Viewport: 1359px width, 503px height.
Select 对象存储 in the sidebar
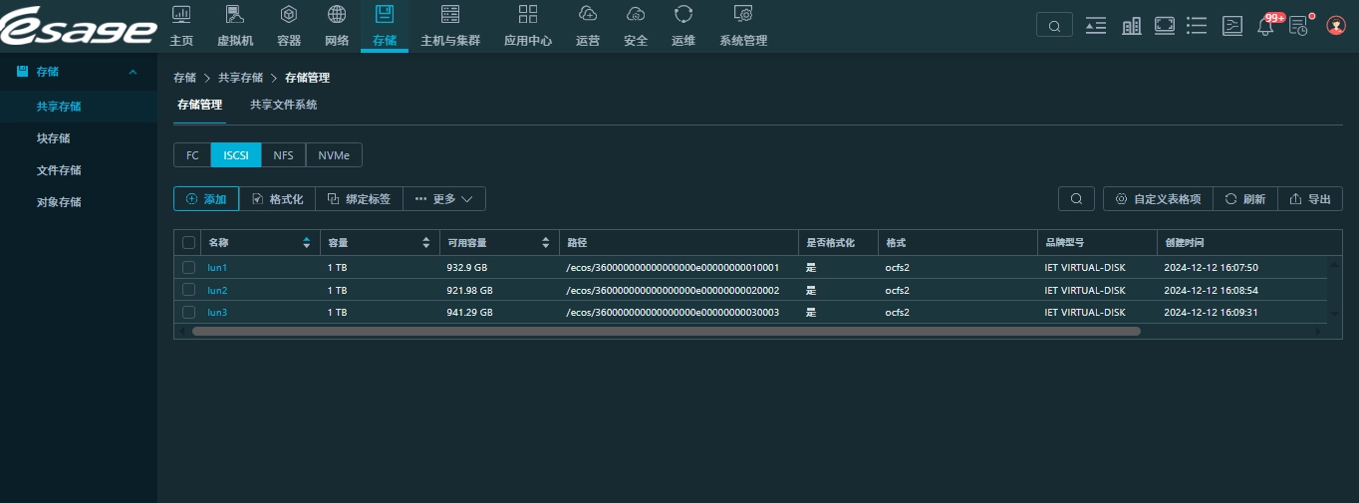coord(59,202)
